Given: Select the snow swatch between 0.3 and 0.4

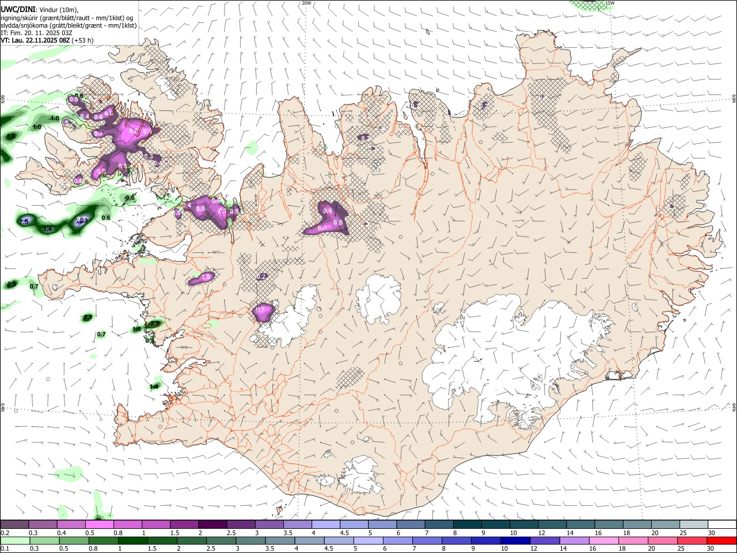Looking at the screenshot, I should click(x=43, y=525).
